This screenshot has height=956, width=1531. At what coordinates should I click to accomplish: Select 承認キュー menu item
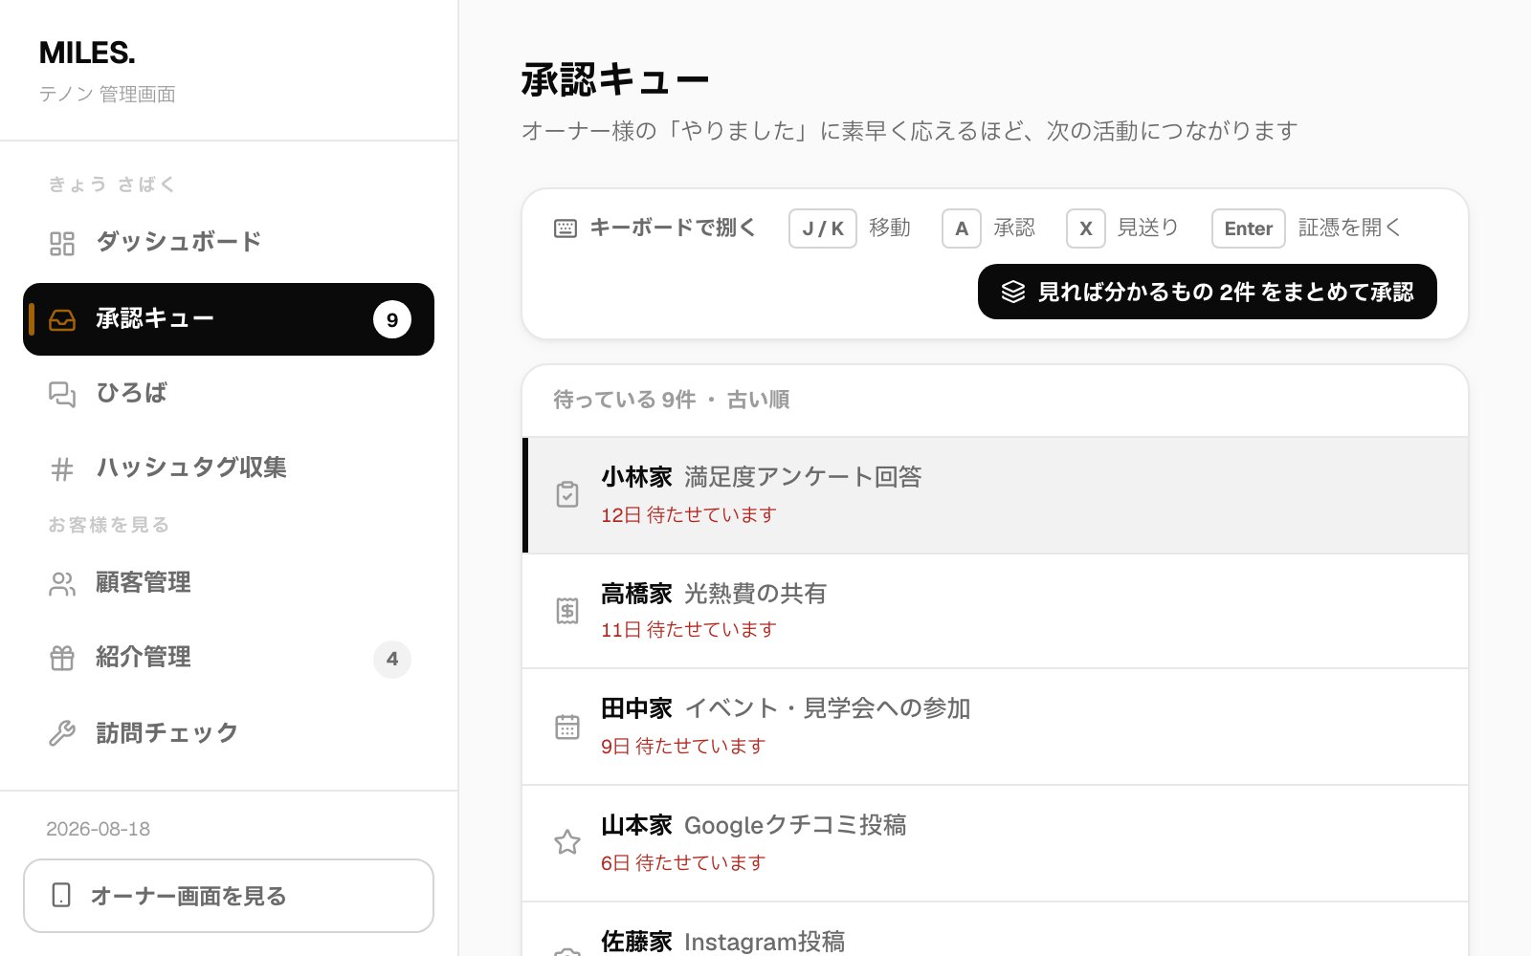[229, 319]
